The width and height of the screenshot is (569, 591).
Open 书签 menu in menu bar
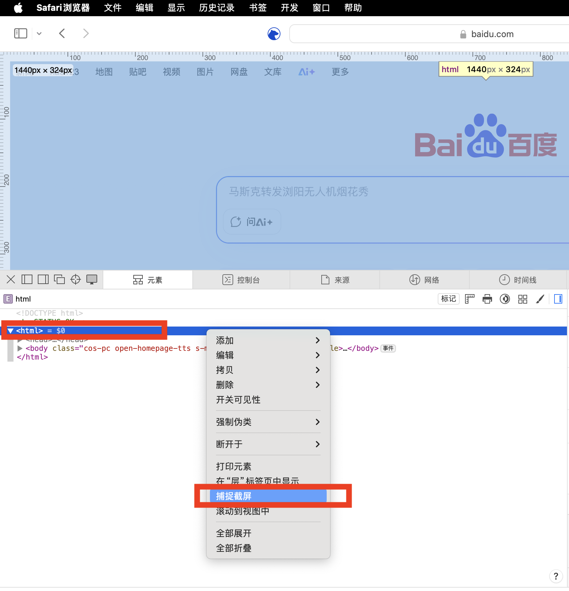tap(258, 7)
